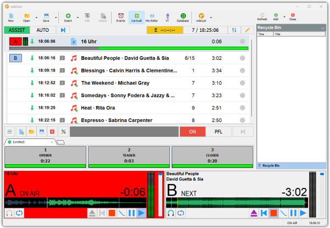The height and width of the screenshot is (228, 330).
Task: Select the Heat · Rita Ora playlist item
Action: pos(127,108)
